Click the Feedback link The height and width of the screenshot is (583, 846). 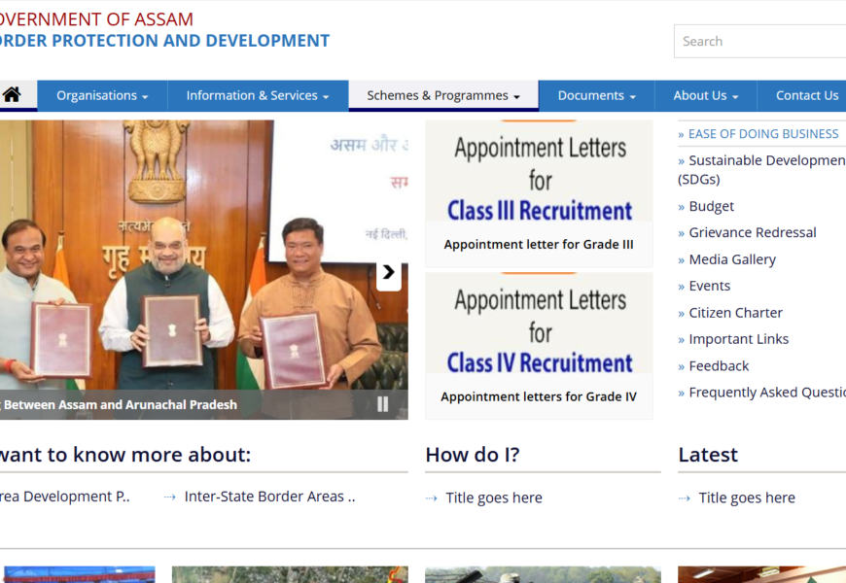pyautogui.click(x=719, y=366)
